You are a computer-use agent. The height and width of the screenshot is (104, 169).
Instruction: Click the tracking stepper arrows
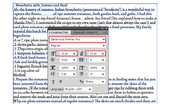click(x=87, y=60)
